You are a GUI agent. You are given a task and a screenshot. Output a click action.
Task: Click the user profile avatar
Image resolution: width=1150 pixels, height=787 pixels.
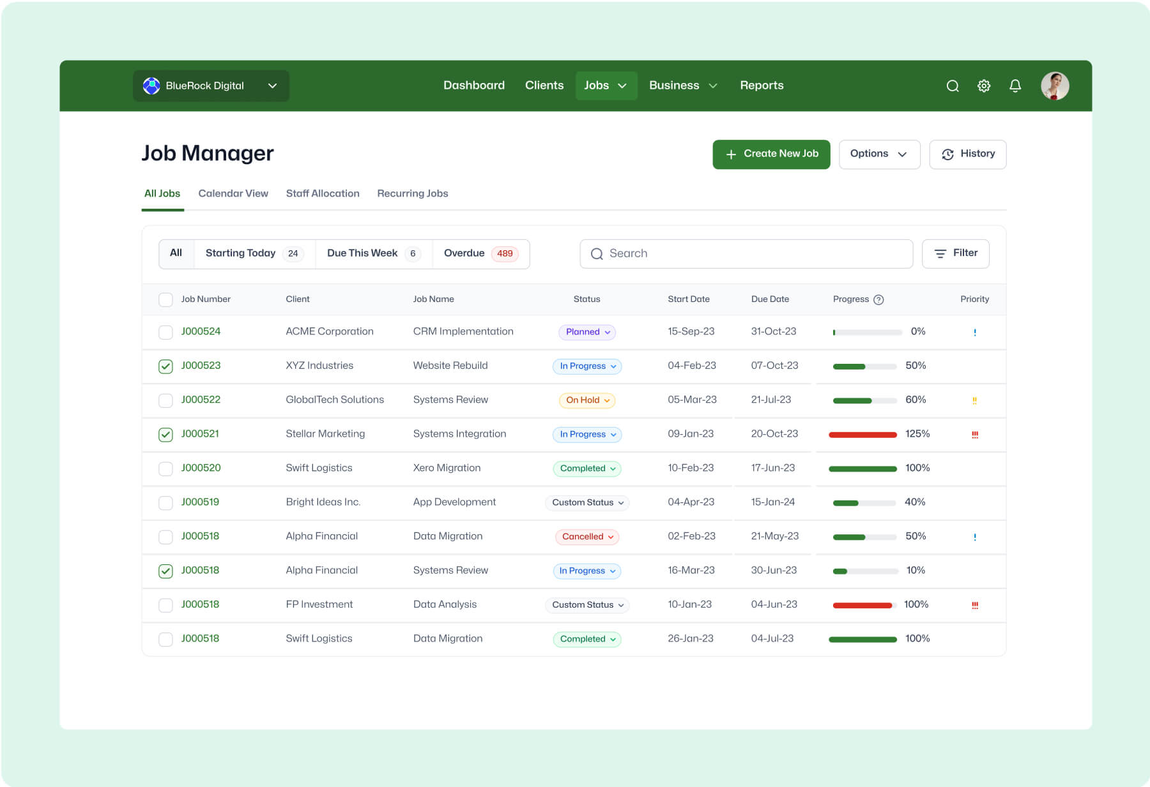coord(1055,86)
